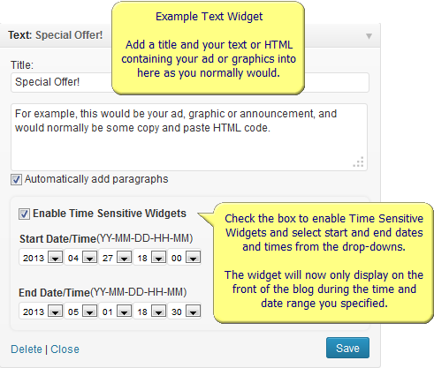Viewport: 434px width, 368px height.
Task: Open the end month 05 dropdown
Action: pos(81,312)
